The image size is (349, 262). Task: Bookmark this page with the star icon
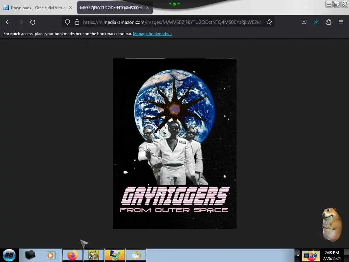pos(269,22)
